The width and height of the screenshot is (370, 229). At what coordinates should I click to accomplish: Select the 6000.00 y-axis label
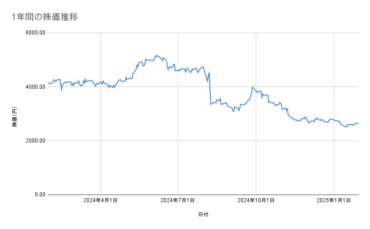[34, 33]
